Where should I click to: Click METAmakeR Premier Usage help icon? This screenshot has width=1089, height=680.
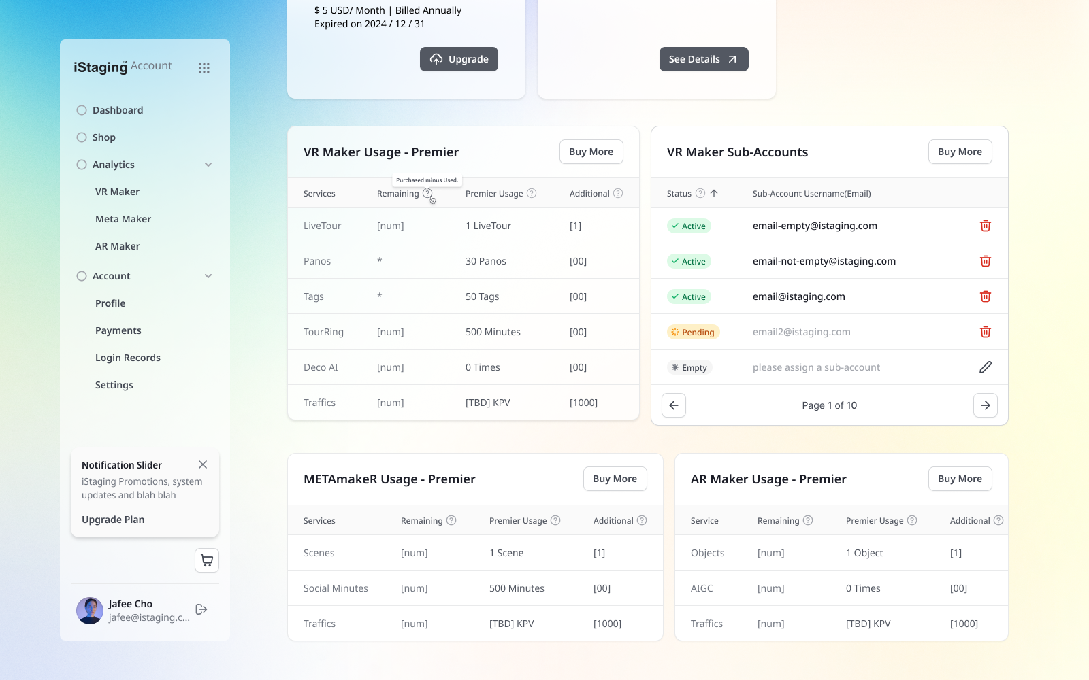(x=555, y=520)
